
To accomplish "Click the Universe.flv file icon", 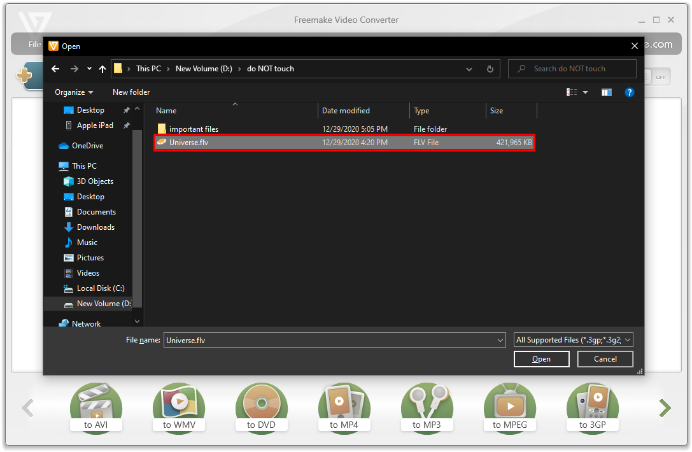I will 162,142.
